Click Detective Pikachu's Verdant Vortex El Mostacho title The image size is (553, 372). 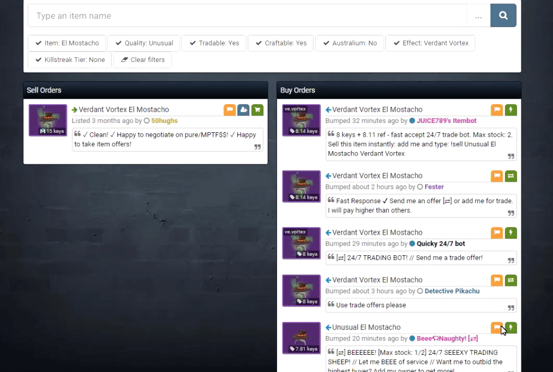(377, 280)
